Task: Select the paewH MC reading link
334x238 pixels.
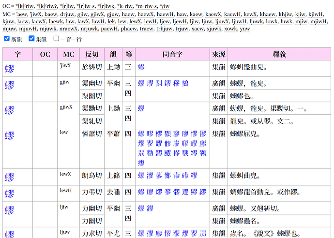Action: tap(109, 29)
